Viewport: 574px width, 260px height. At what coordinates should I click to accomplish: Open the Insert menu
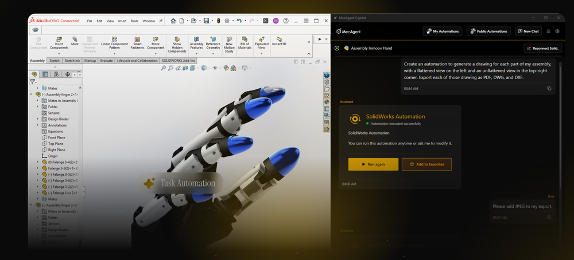(x=122, y=21)
